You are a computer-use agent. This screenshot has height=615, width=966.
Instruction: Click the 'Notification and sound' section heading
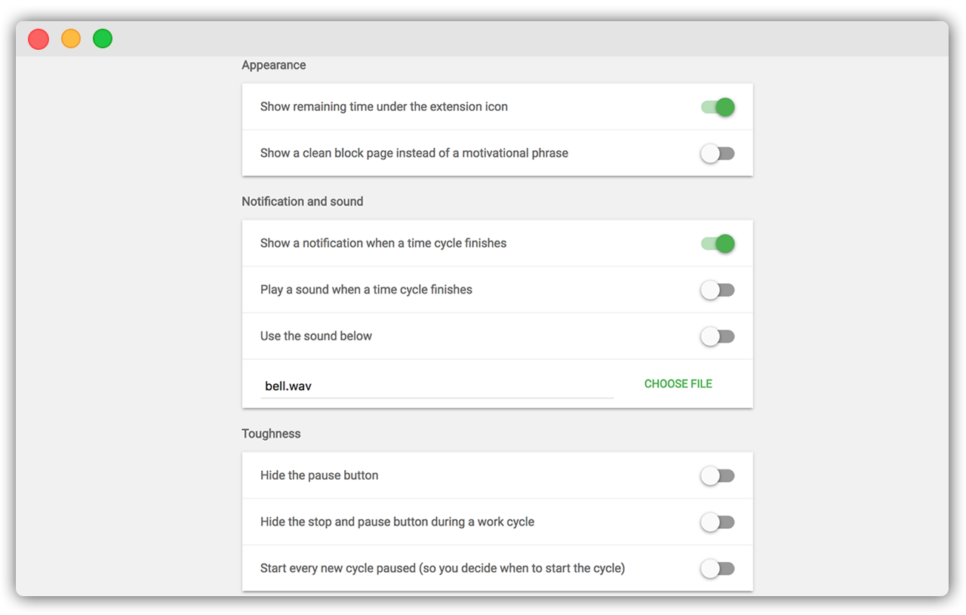302,201
